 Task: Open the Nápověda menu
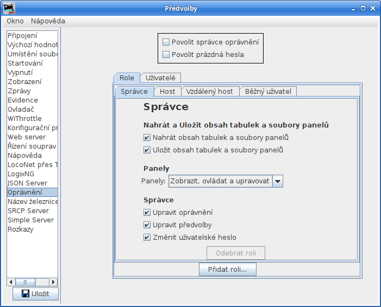(48, 21)
